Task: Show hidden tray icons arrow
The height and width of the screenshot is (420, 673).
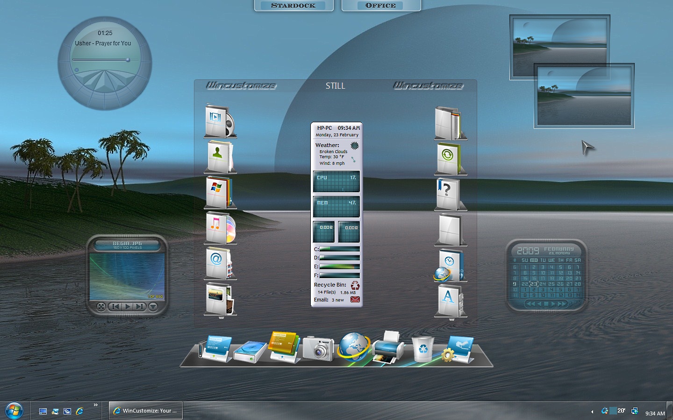Action: [592, 411]
